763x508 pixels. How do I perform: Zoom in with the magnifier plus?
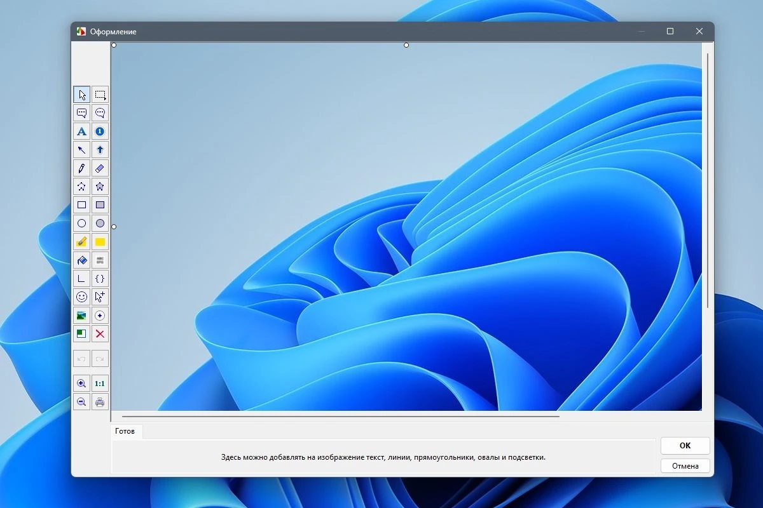(x=81, y=384)
